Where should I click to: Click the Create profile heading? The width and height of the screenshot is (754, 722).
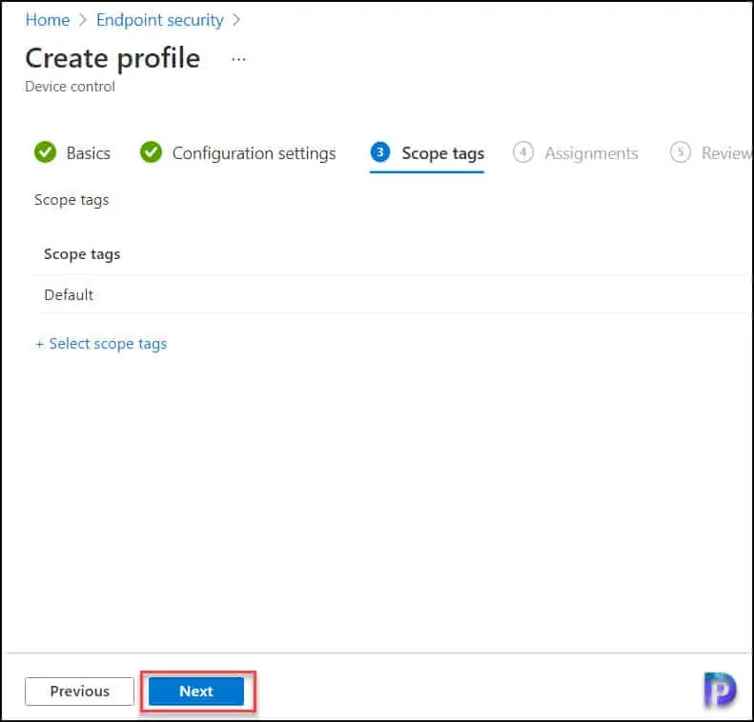click(x=112, y=59)
